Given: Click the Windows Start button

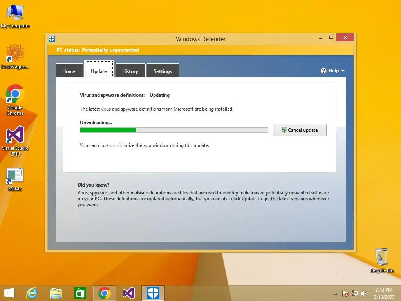Looking at the screenshot, I should pyautogui.click(x=9, y=293).
